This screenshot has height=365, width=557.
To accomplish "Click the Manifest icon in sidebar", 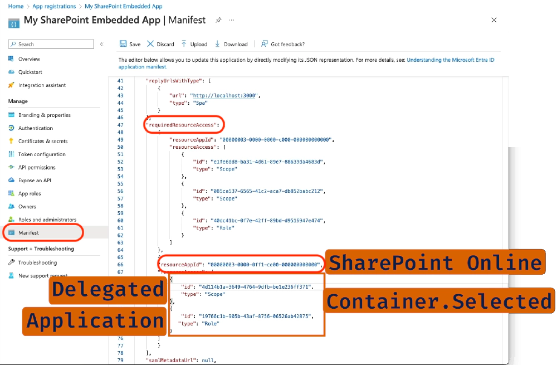I will 11,232.
